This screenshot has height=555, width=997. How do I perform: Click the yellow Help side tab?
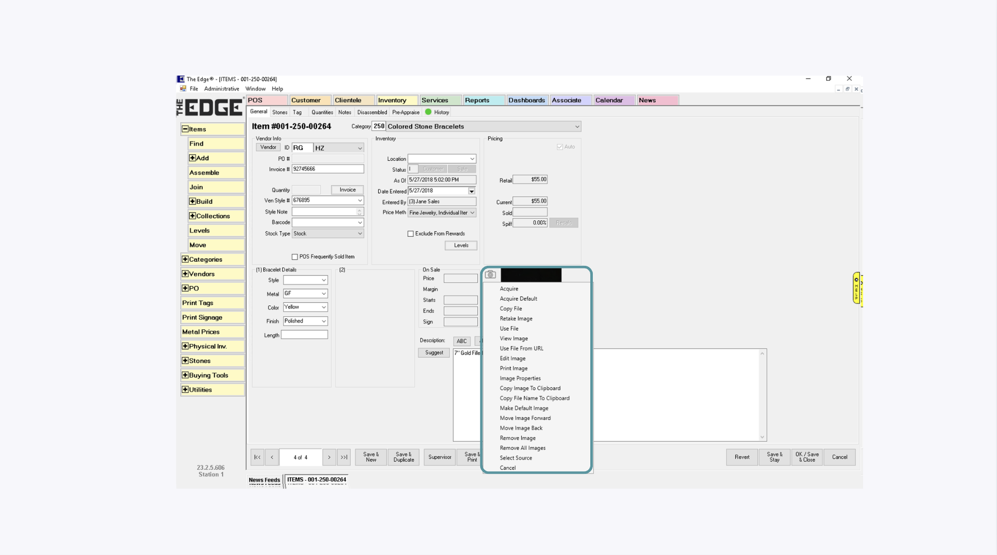click(x=857, y=288)
